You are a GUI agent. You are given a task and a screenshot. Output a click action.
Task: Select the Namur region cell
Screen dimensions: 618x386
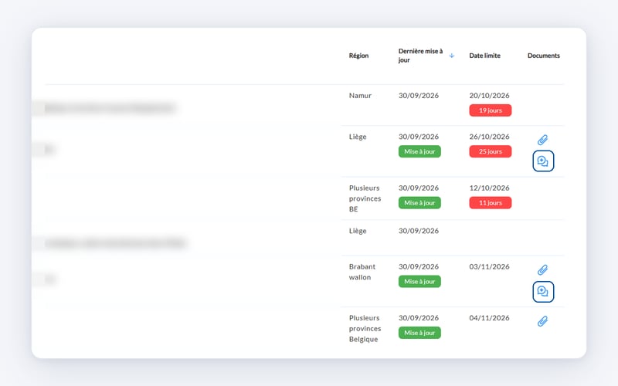(x=360, y=95)
